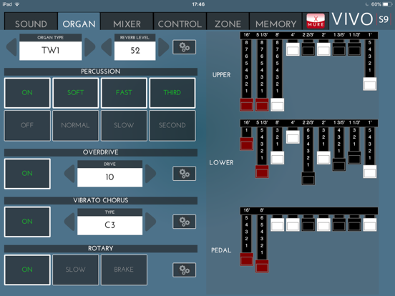Turn percussion OFF
Viewport: 395px width, 296px height.
coord(27,125)
